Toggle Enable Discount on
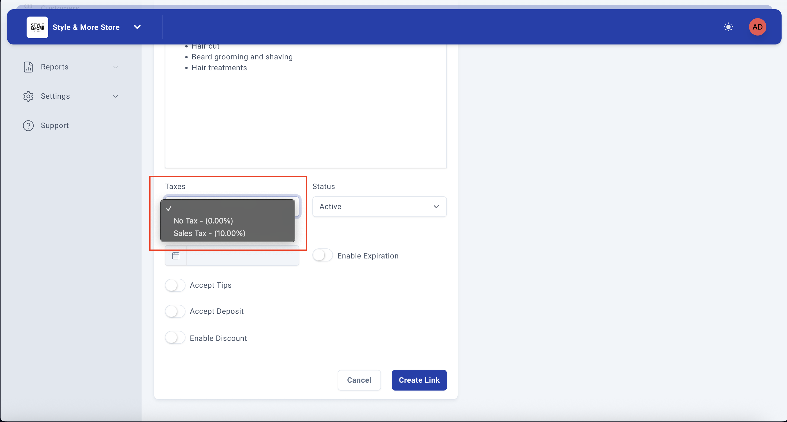The height and width of the screenshot is (422, 787). point(175,338)
